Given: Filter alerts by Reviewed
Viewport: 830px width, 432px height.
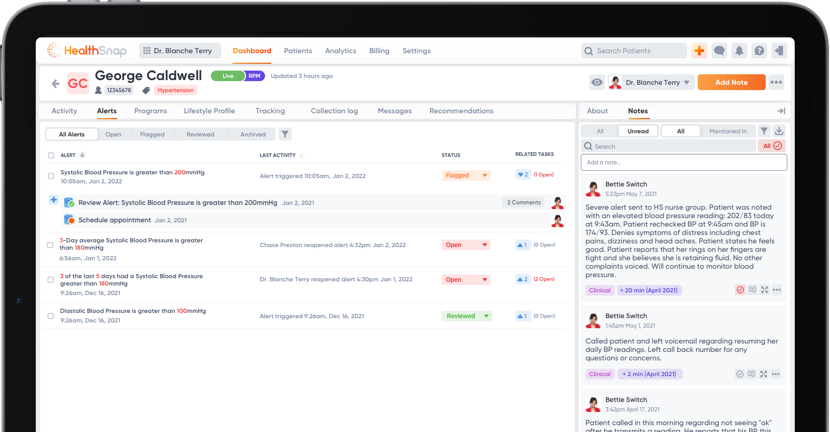Looking at the screenshot, I should (x=200, y=134).
